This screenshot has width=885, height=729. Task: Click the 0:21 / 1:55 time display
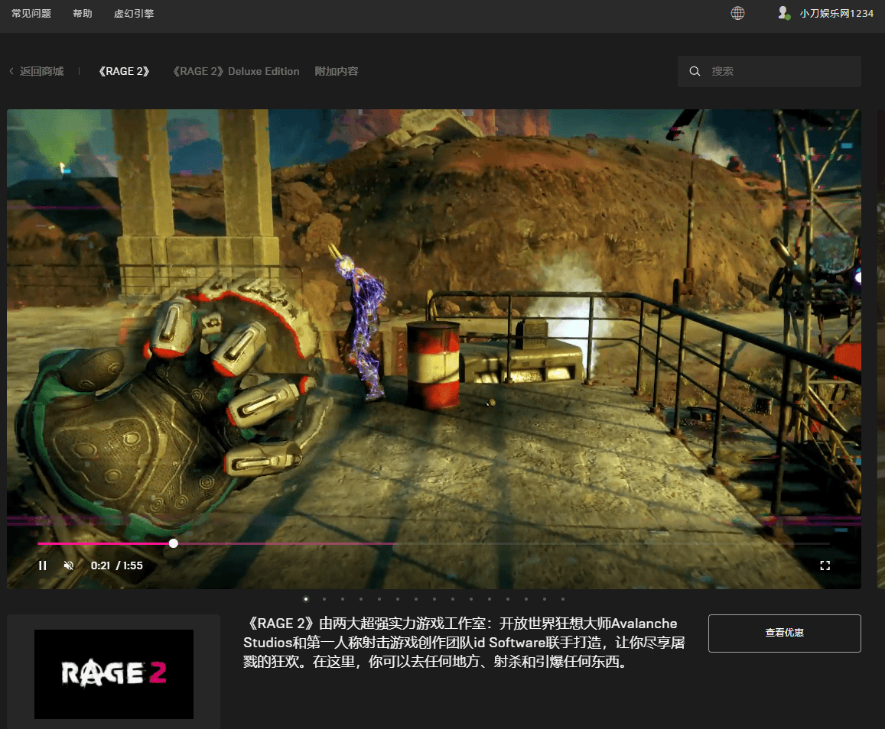pyautogui.click(x=117, y=565)
